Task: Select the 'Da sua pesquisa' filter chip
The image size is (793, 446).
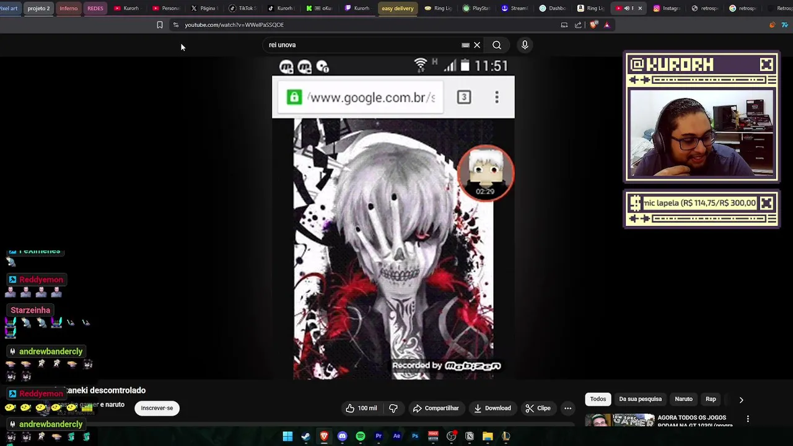Action: [x=641, y=399]
